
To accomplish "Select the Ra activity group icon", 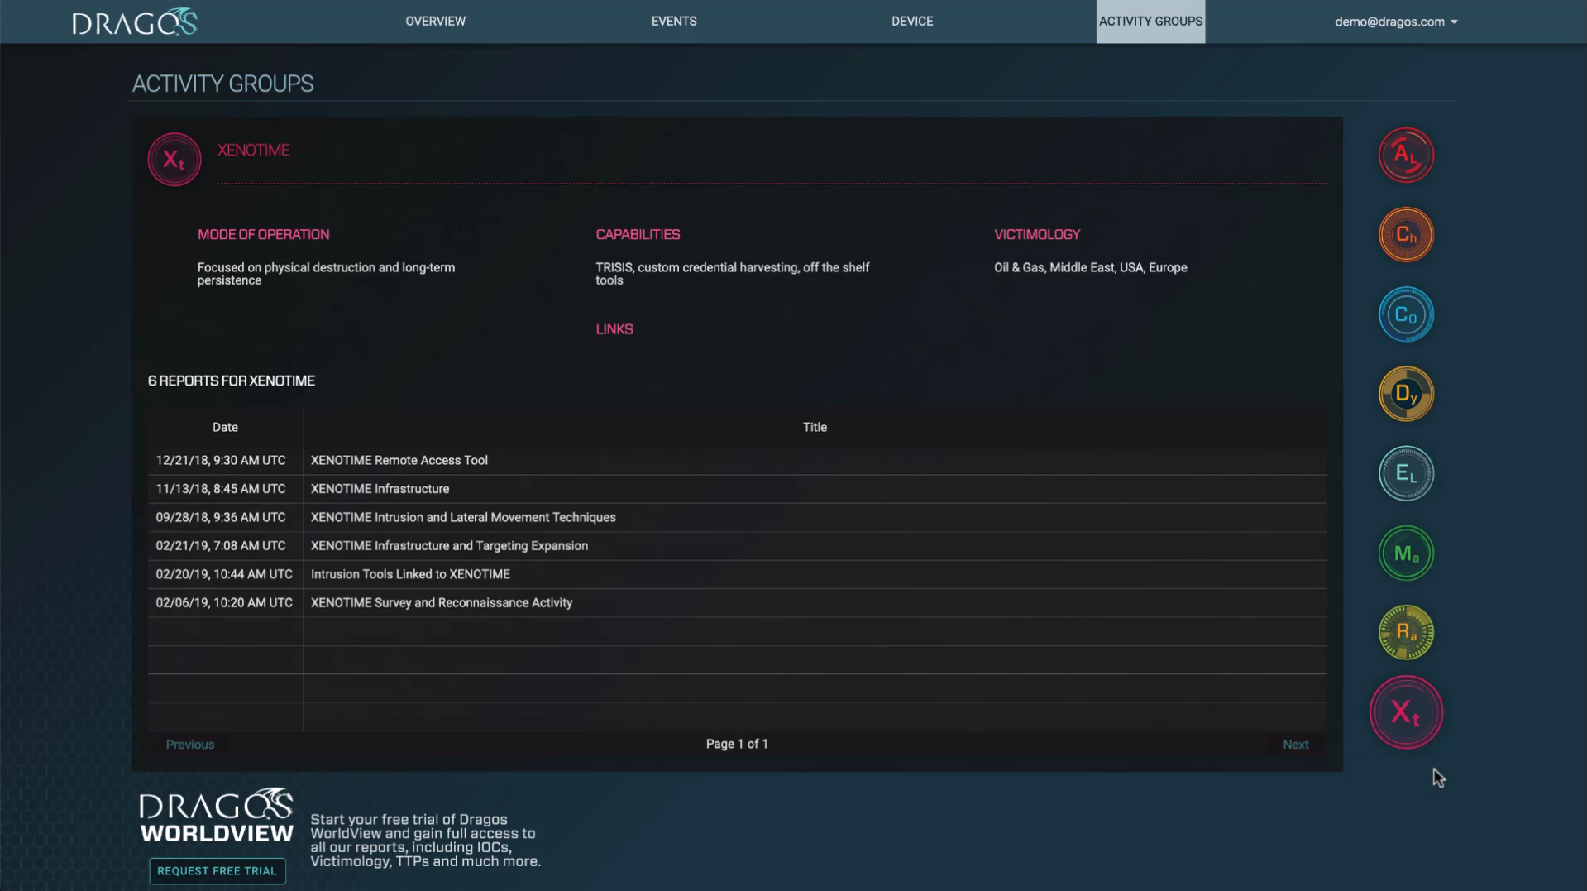I will (1406, 632).
